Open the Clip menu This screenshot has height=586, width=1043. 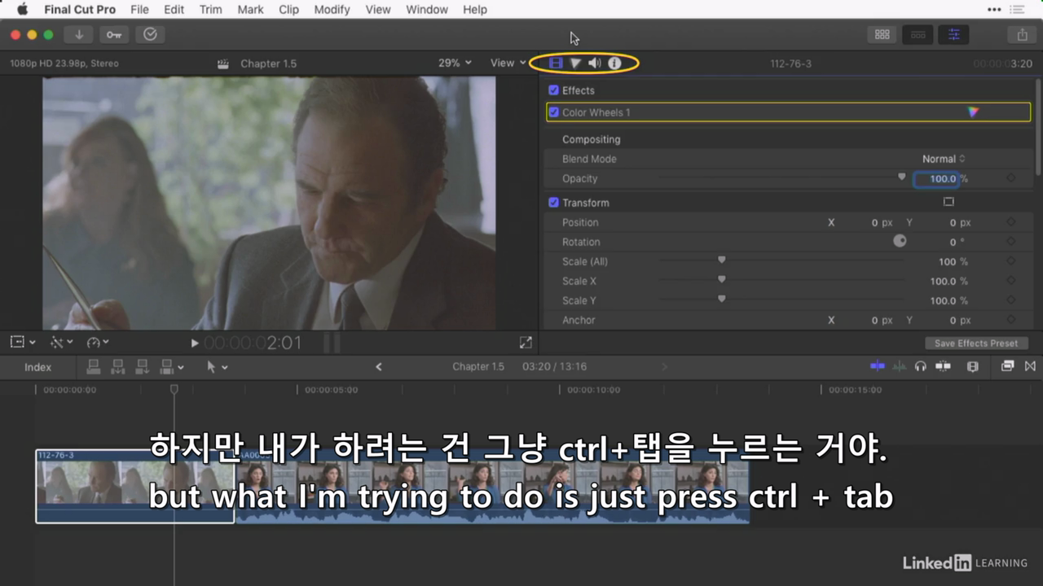click(288, 10)
